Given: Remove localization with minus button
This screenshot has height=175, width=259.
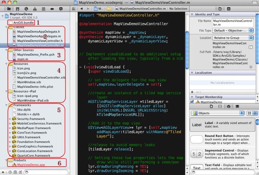Looking at the screenshot, I should point(198,92).
